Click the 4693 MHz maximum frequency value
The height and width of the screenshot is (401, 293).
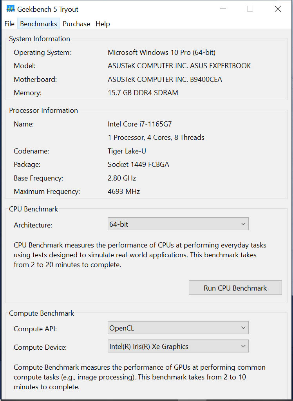coord(124,191)
